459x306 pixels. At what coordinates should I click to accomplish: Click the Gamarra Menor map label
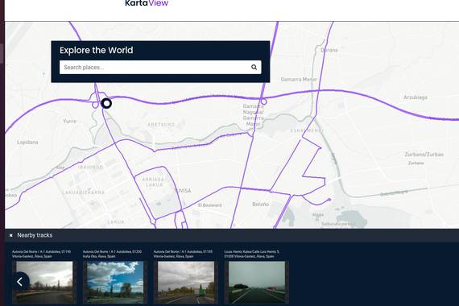coord(299,80)
